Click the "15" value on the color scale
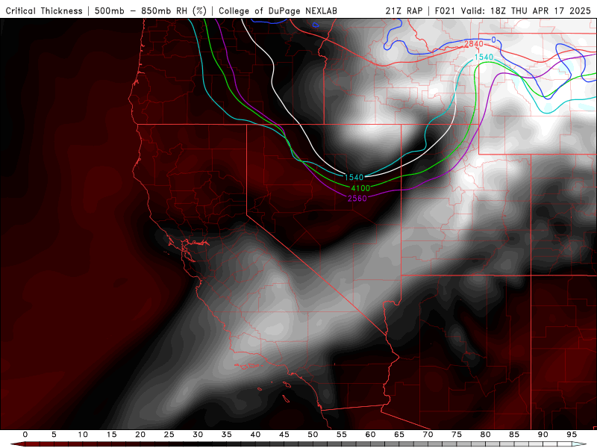Viewport: 597px width, 448px height. point(111,435)
